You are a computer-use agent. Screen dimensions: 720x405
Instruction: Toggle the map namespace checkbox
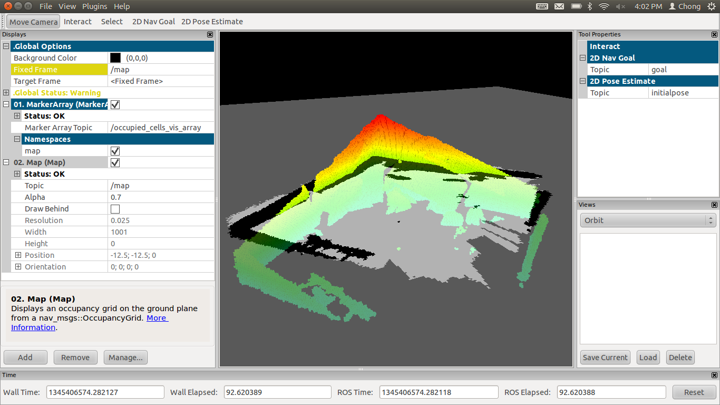pyautogui.click(x=115, y=151)
